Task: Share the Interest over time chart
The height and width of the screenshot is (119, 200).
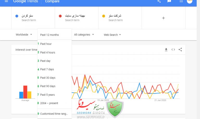Action: pyautogui.click(x=180, y=50)
